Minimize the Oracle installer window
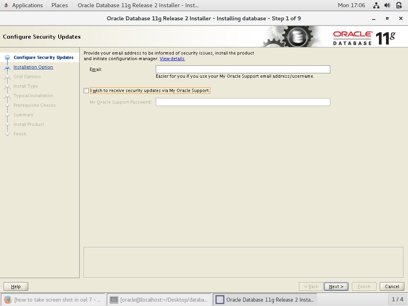The image size is (408, 306). (374, 18)
